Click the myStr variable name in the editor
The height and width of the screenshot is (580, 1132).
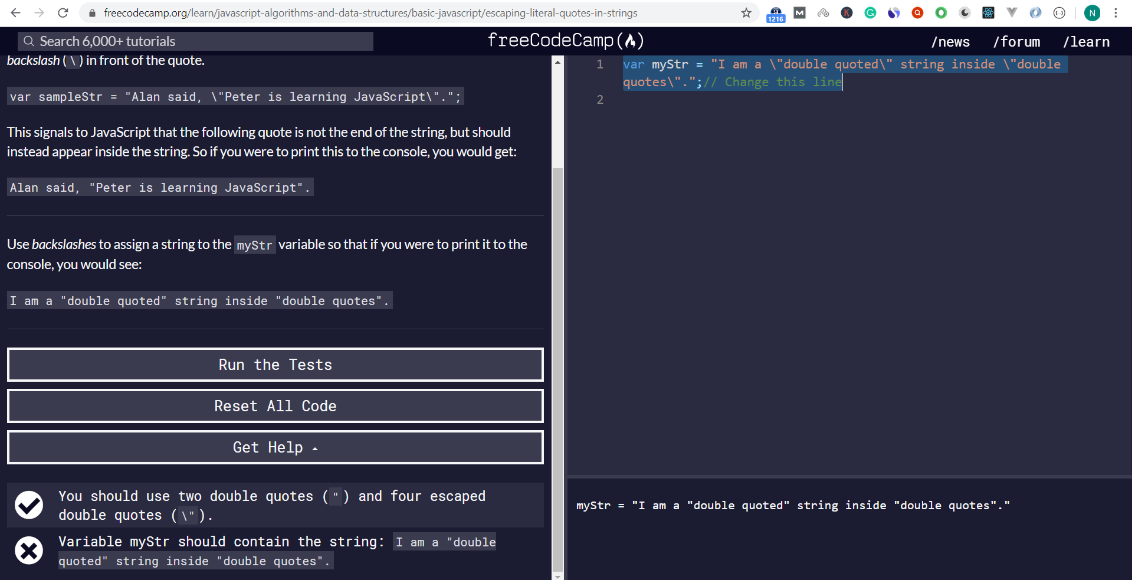(670, 64)
